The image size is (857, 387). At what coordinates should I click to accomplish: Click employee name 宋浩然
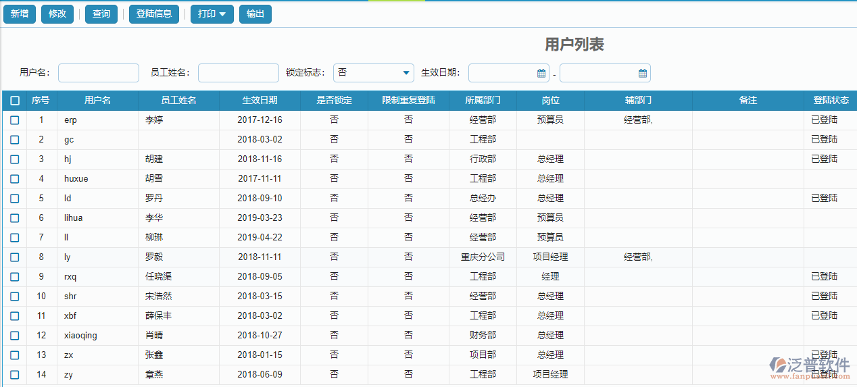pos(159,296)
